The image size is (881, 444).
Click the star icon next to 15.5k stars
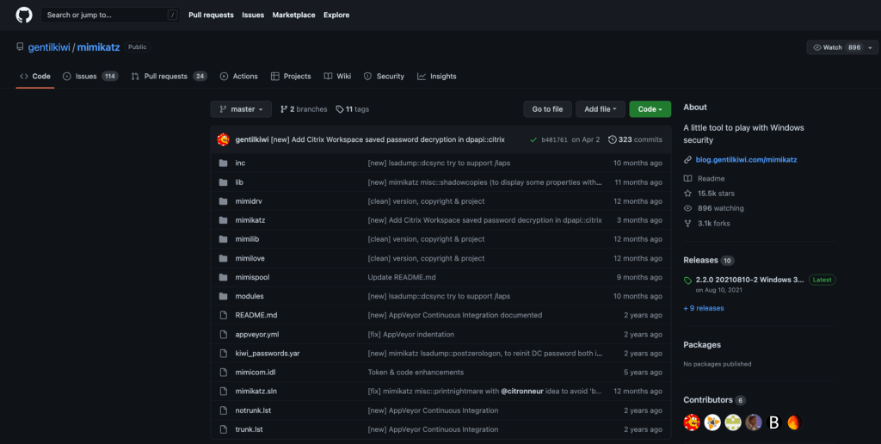[687, 194]
